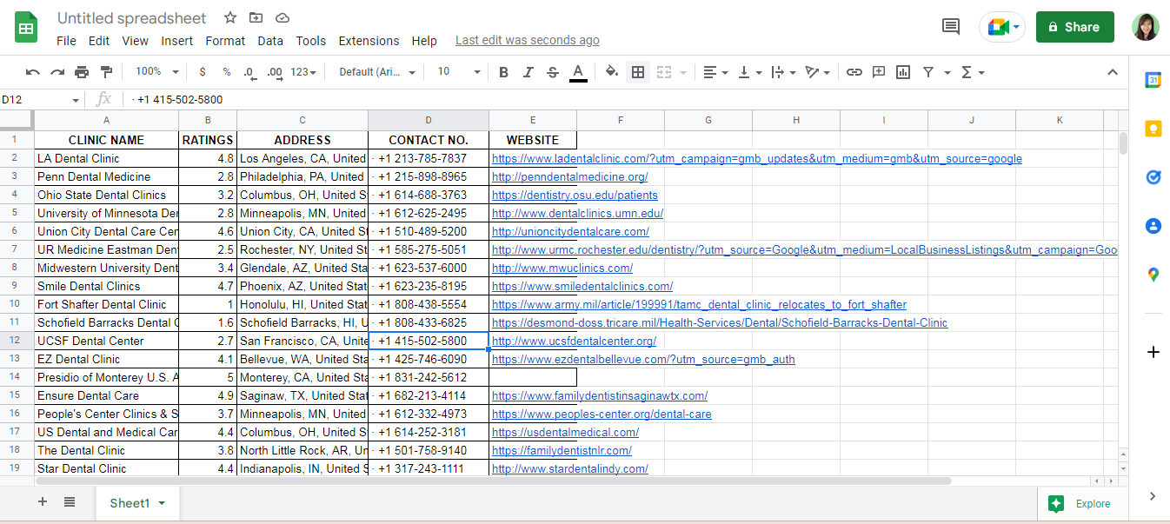
Task: Click the Undo icon in toolbar
Action: coord(33,72)
